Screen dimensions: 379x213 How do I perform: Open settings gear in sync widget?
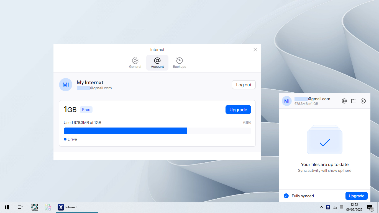click(x=363, y=101)
